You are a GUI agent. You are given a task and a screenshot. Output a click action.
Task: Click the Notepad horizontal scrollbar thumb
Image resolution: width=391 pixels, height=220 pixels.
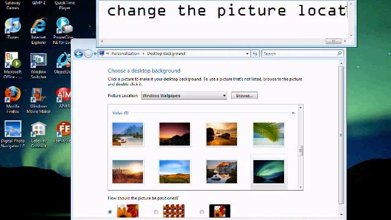pyautogui.click(x=334, y=41)
